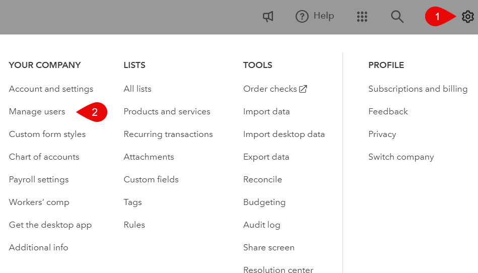The image size is (478, 273).
Task: Select Attachments under Lists
Action: coord(149,157)
